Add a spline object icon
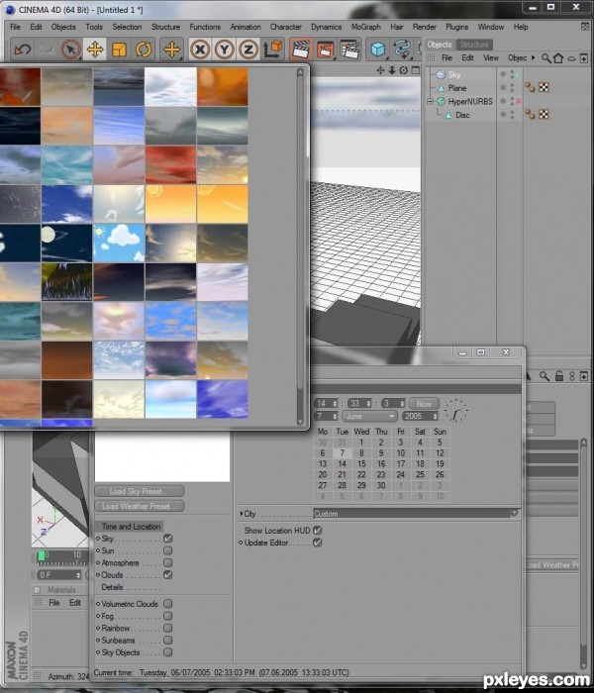This screenshot has width=594, height=693. [402, 49]
